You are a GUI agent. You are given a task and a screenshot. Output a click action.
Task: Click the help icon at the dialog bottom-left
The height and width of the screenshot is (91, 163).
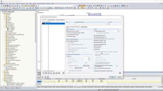(43, 77)
